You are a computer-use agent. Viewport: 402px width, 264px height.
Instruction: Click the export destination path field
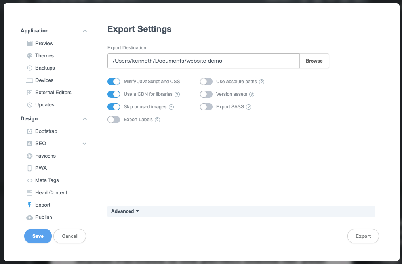[x=203, y=61]
